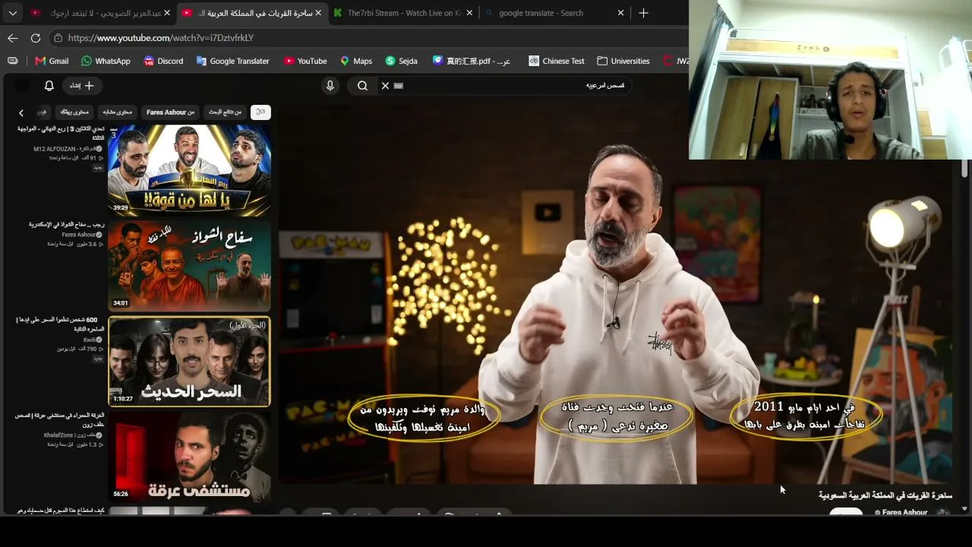Open the WhatsApp bookmark
This screenshot has width=972, height=547.
pyautogui.click(x=106, y=61)
